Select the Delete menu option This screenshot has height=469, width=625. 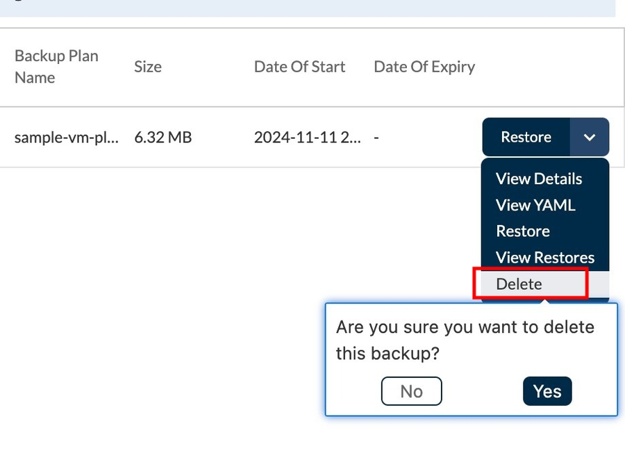point(519,284)
